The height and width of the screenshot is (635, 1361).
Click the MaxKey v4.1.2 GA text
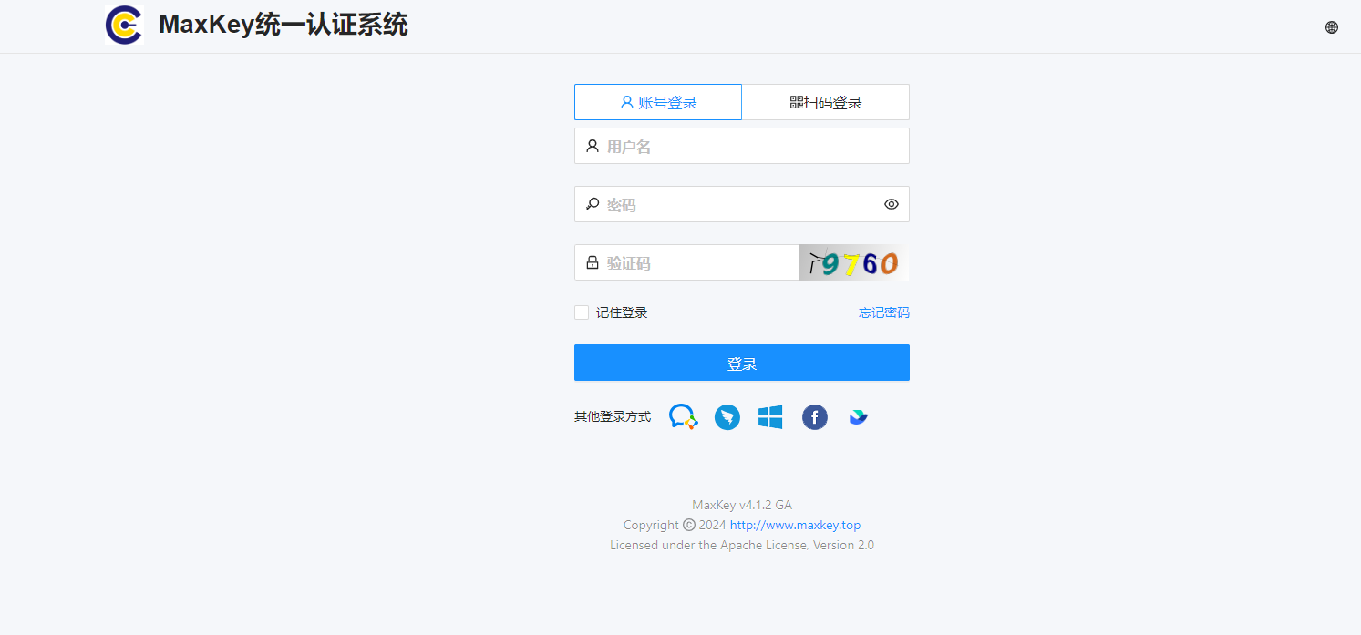coord(742,505)
